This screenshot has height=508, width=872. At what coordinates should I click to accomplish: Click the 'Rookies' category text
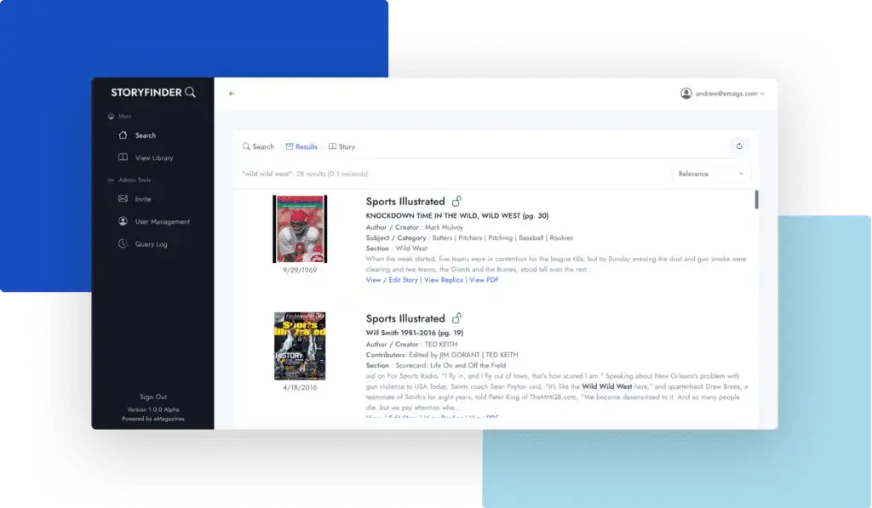pos(561,238)
